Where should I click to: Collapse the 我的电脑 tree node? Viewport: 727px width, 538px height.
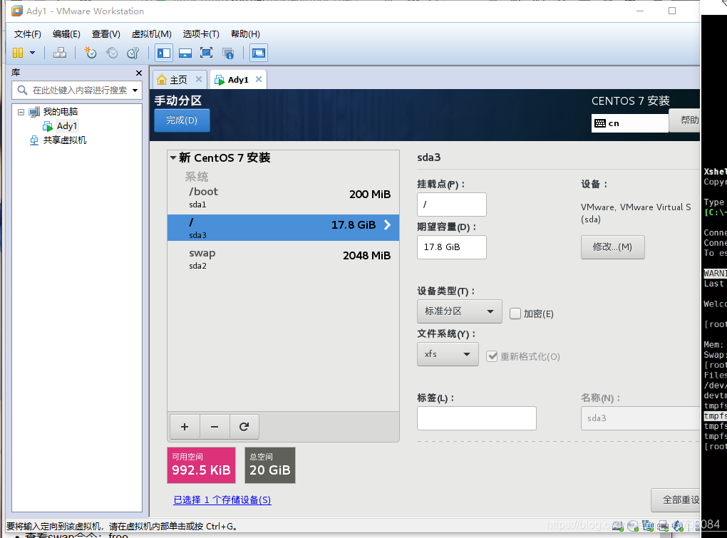pos(21,112)
